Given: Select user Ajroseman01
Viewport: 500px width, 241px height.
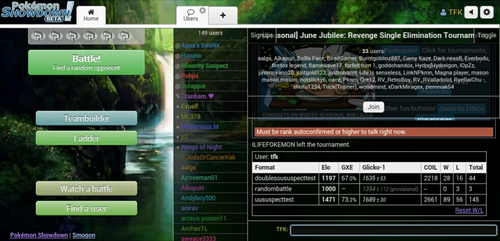Looking at the screenshot, I should coord(211,177).
